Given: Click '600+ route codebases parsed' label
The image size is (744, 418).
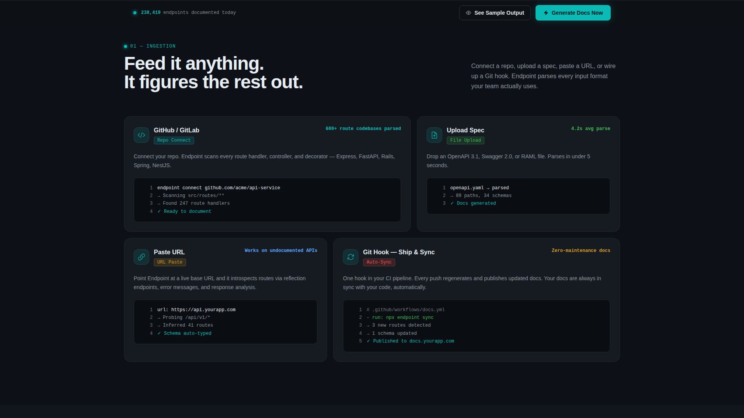Looking at the screenshot, I should coord(363,128).
